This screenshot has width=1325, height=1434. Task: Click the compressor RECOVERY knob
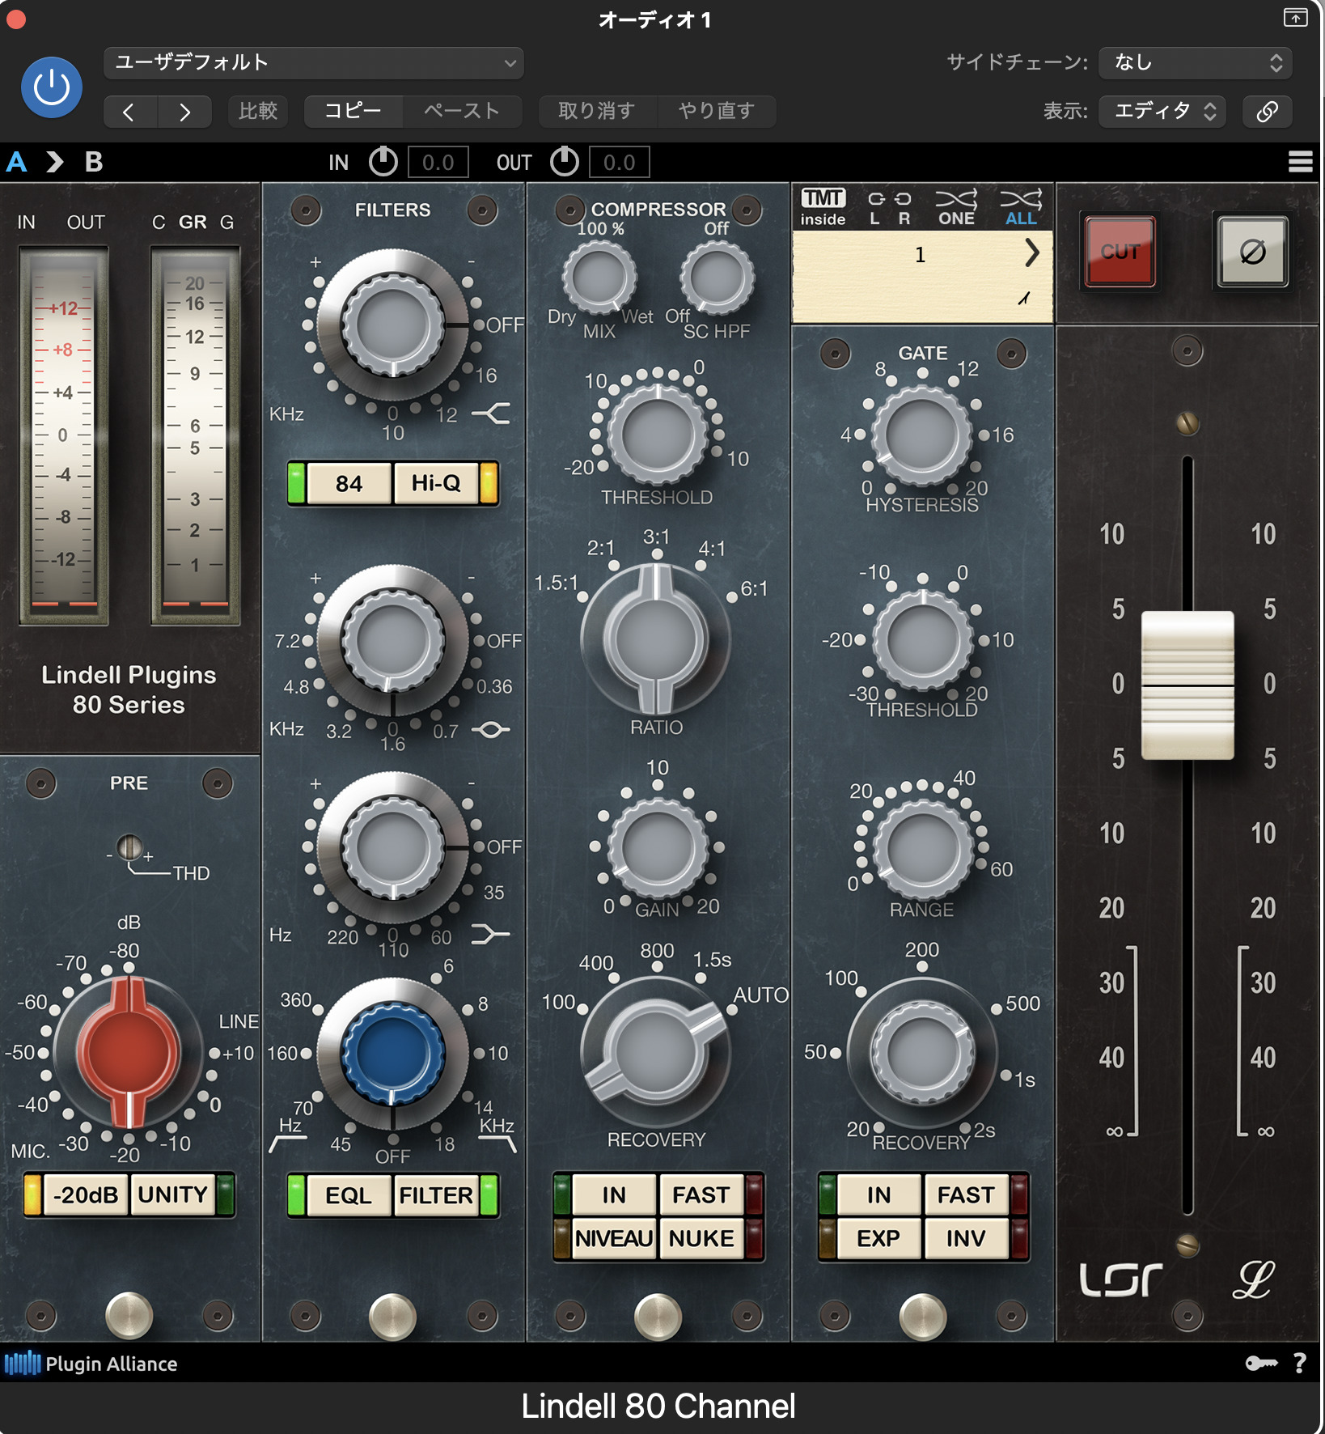click(657, 1054)
